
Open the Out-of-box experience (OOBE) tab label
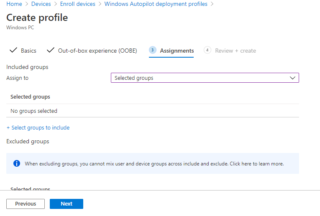tap(97, 51)
